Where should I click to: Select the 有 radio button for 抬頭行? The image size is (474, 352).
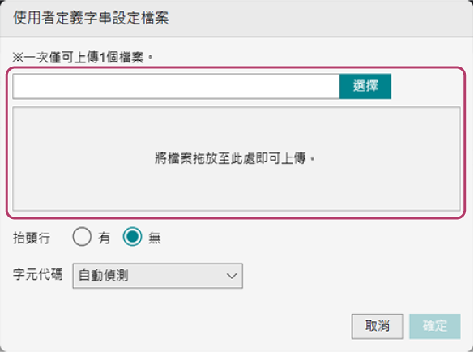(82, 237)
